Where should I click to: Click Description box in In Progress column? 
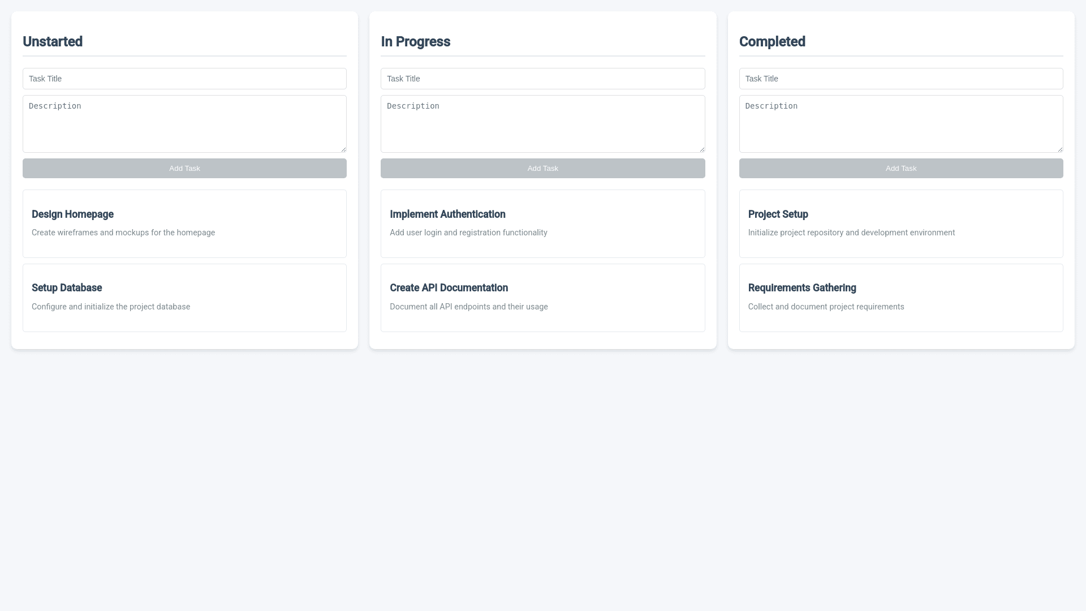(542, 123)
